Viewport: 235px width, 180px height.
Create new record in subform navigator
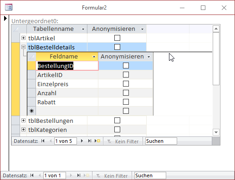97,141
